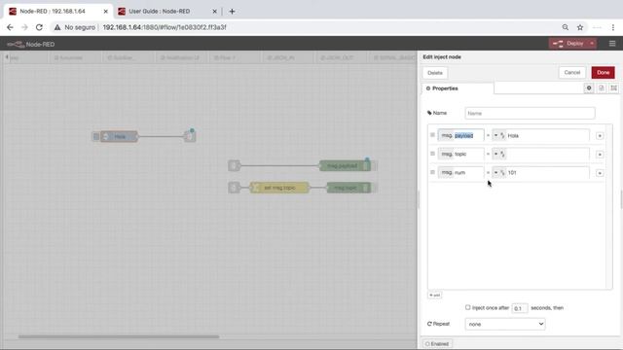
Task: Click the empty msg.topic value field
Action: 547,154
